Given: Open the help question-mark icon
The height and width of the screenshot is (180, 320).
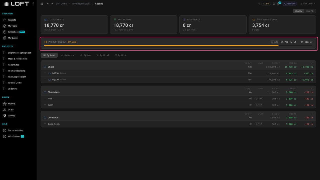Looking at the screenshot, I should (274, 4).
